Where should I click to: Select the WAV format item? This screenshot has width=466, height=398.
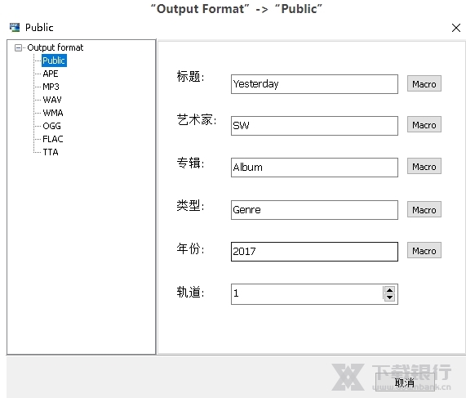pos(52,100)
